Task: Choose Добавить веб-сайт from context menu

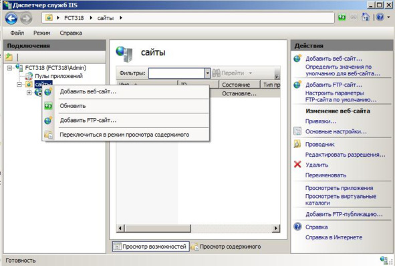Action: tap(126, 92)
